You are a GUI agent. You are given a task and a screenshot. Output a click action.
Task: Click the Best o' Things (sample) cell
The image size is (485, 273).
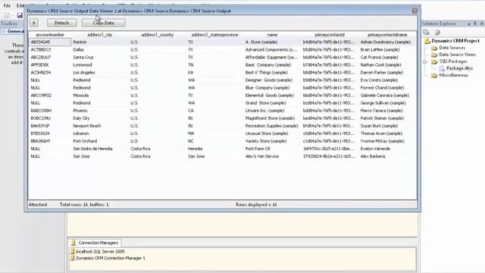point(272,73)
